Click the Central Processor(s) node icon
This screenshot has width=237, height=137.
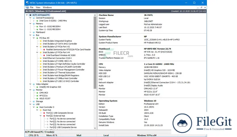pos(34,18)
